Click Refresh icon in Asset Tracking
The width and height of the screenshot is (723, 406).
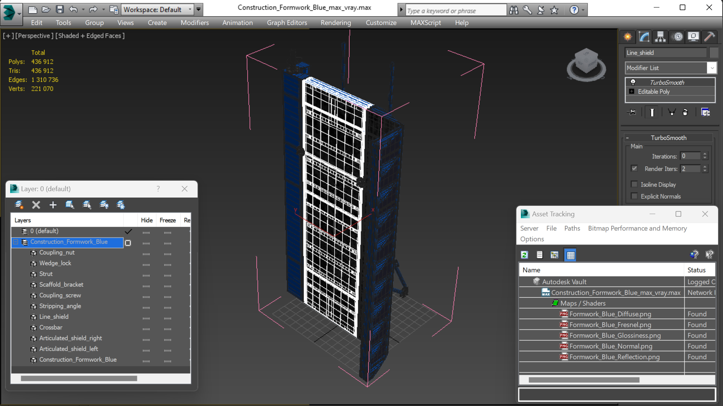[524, 255]
